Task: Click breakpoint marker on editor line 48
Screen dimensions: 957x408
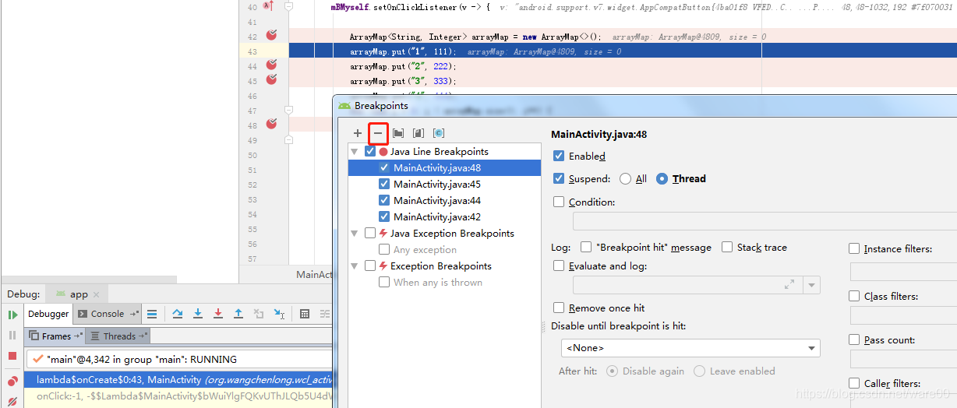Action: 271,125
